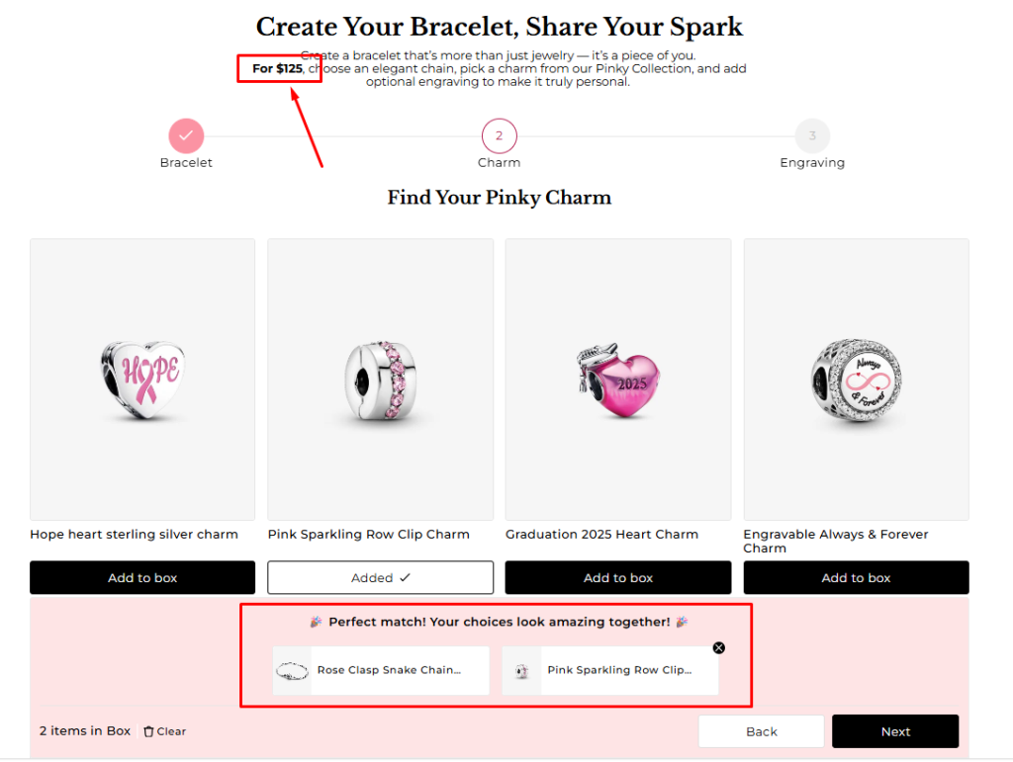
Task: Select step 2 Charm circle
Action: [x=499, y=136]
